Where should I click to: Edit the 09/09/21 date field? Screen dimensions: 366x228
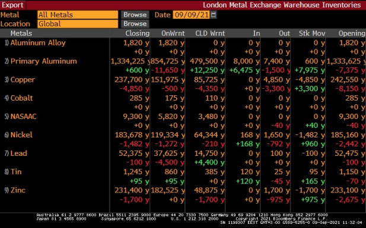point(192,15)
